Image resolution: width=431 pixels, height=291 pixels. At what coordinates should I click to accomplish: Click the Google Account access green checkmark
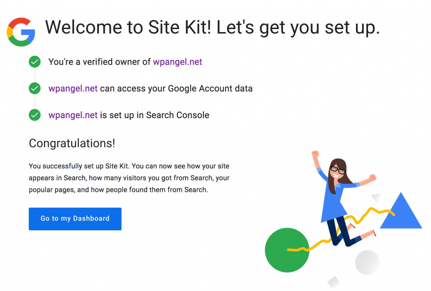click(x=35, y=89)
